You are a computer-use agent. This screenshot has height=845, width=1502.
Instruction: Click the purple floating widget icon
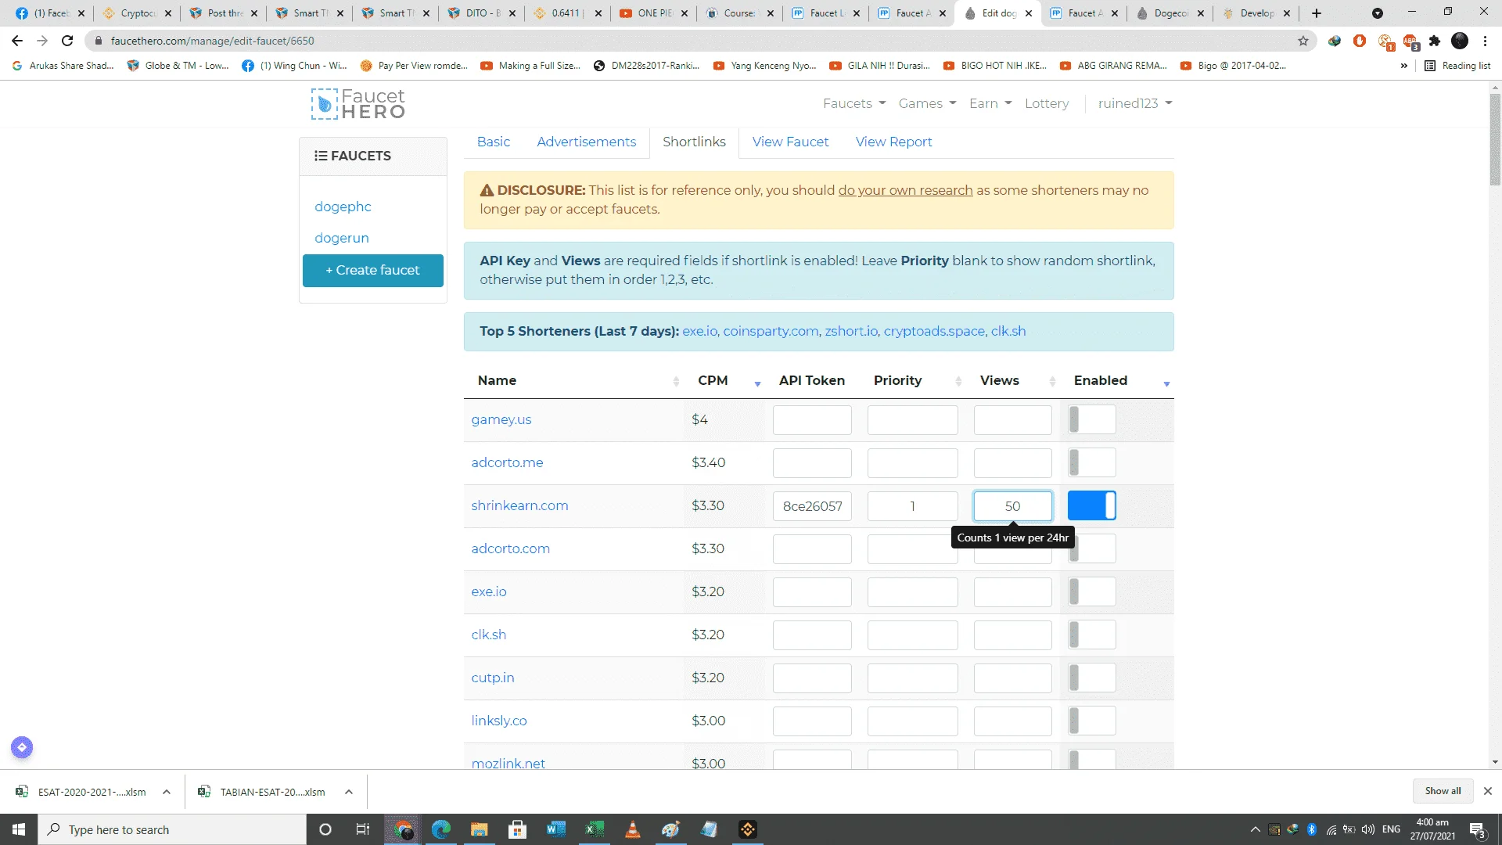tap(22, 747)
